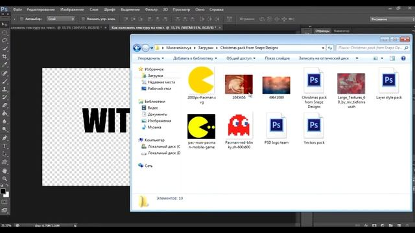Select the Healing Brush tool
Viewport: 415px width, 233px height.
point(5,73)
